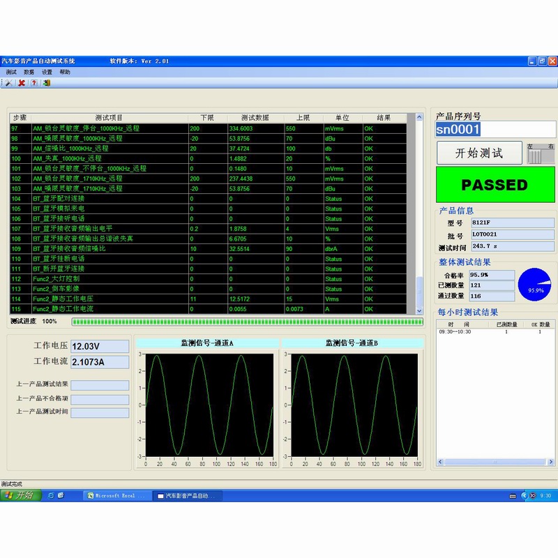Open the 设置 menu
The height and width of the screenshot is (558, 558).
tap(47, 72)
